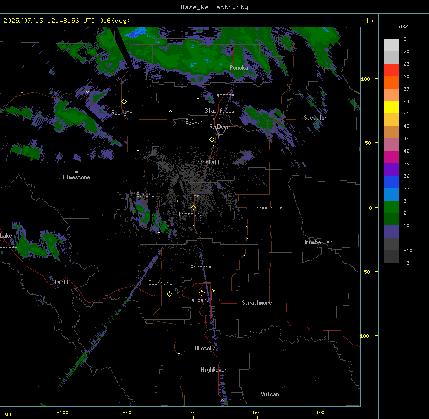Pick the magenta 39-42 dBZ legend swatch
429x419 pixels.
[x=391, y=157]
